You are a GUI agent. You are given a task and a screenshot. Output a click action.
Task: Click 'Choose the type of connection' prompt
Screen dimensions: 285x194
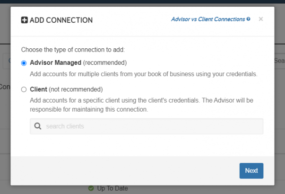73,50
